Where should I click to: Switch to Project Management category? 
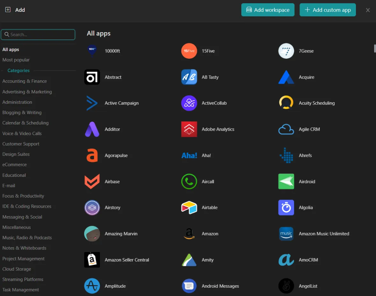[24, 258]
